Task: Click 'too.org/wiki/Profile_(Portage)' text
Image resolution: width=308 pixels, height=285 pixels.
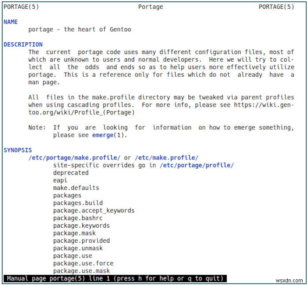Action: [81, 112]
